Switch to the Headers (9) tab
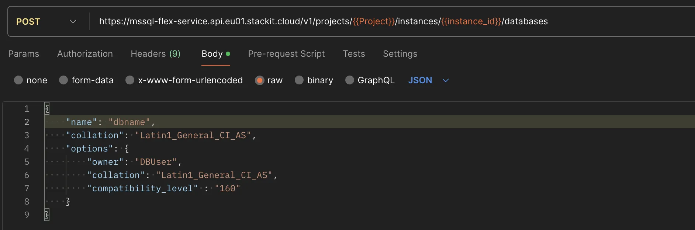This screenshot has height=230, width=695. point(155,54)
